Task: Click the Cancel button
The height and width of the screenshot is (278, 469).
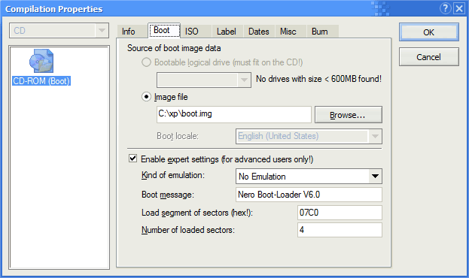Action: pos(428,57)
